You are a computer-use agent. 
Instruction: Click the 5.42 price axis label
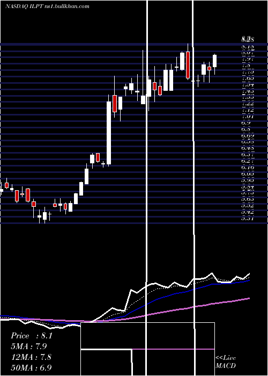click(248, 212)
